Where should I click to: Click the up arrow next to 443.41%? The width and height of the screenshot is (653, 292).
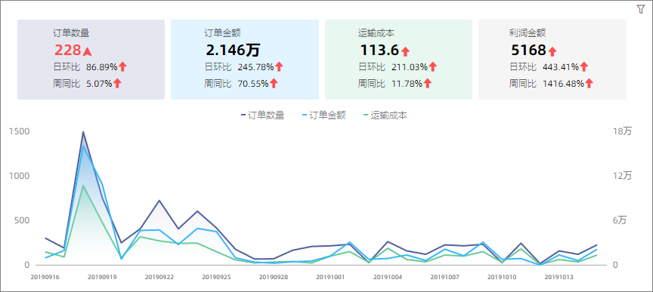pos(584,66)
